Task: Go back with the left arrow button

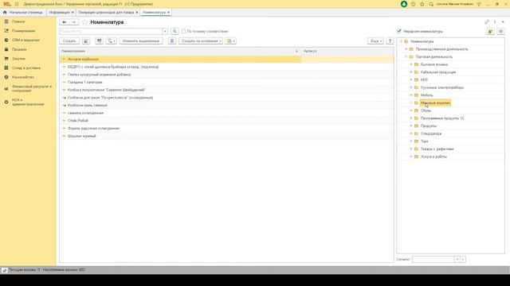Action: pyautogui.click(x=65, y=22)
